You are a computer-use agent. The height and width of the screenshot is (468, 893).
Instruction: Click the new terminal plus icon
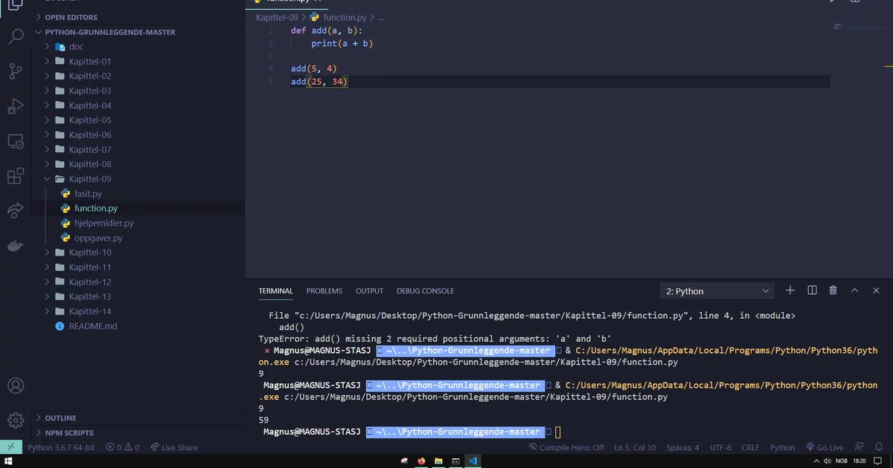(790, 290)
